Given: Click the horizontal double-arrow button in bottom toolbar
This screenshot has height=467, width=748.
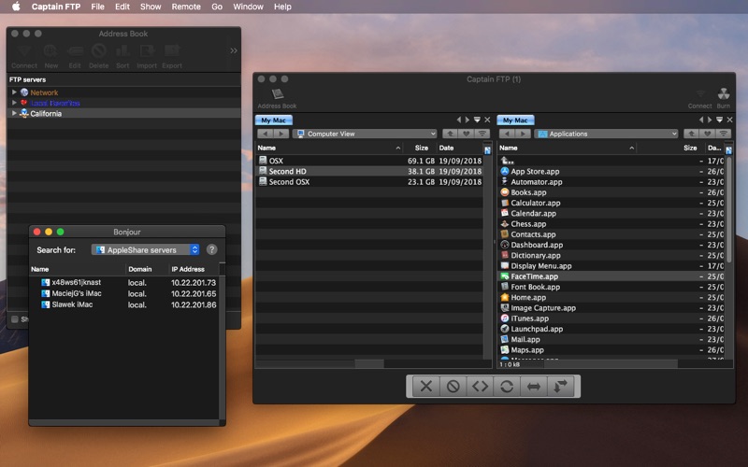Looking at the screenshot, I should click(533, 386).
